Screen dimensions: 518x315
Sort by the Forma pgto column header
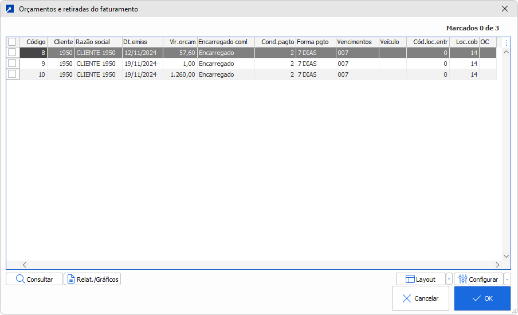tap(316, 42)
